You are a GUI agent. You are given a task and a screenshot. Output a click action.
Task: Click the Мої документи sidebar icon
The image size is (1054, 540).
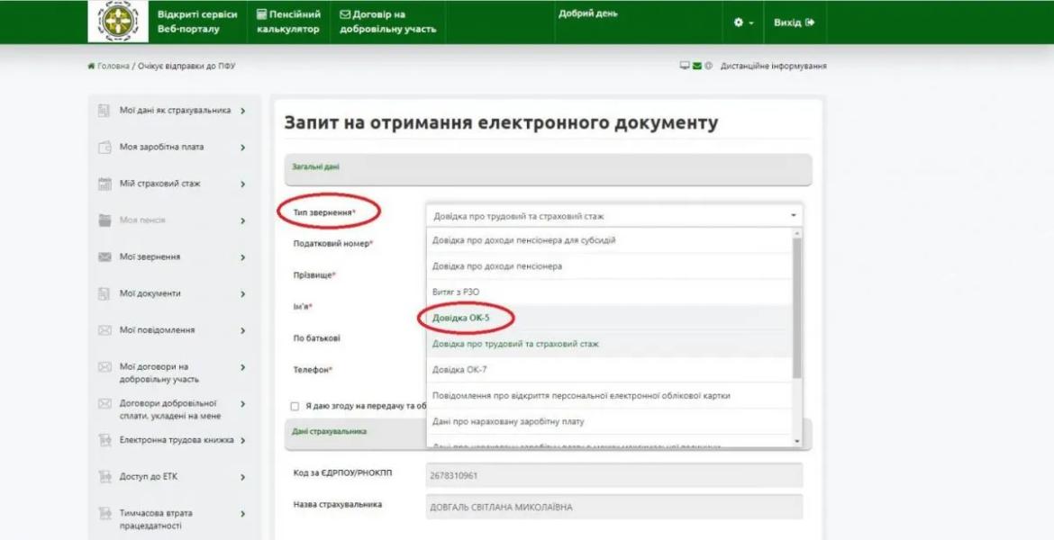[x=104, y=294]
